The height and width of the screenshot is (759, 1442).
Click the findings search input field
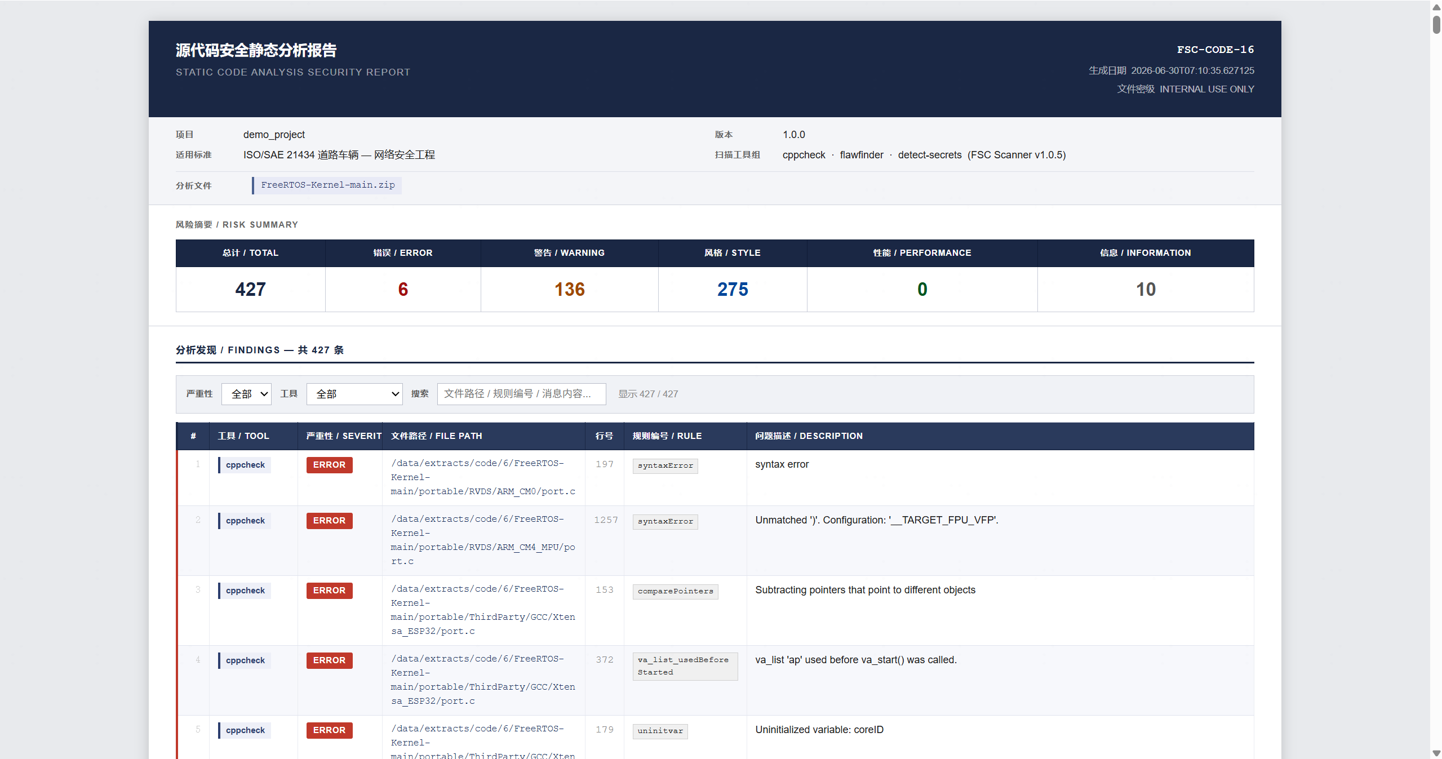click(x=521, y=394)
